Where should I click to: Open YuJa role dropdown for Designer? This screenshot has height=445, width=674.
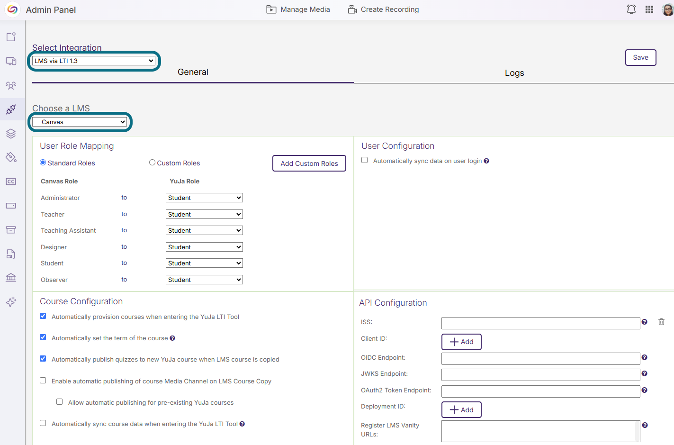pos(204,247)
